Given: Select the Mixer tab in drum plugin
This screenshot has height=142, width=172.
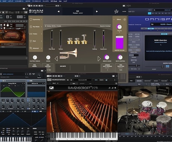Looking at the screenshot, I should click(x=156, y=81).
